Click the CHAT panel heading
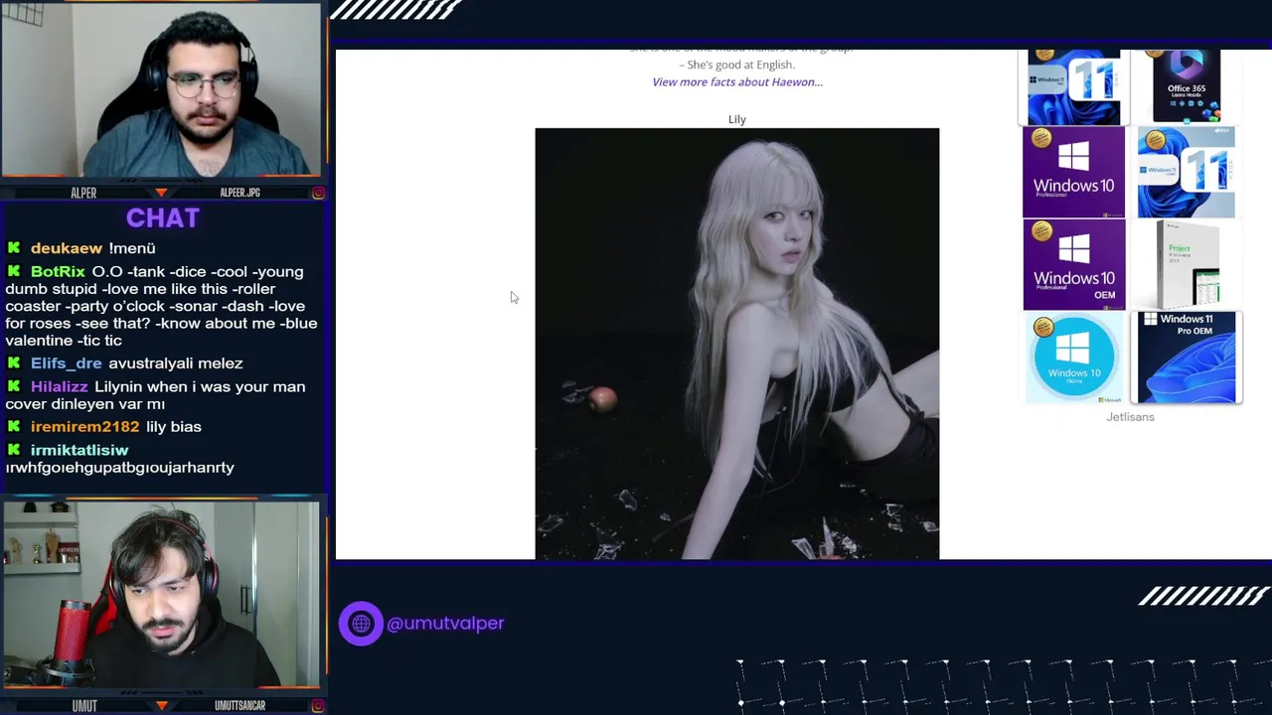1272x715 pixels. [163, 218]
